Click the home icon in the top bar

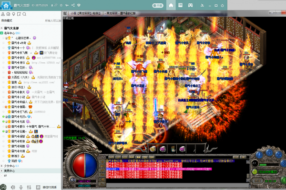[x=171, y=5]
